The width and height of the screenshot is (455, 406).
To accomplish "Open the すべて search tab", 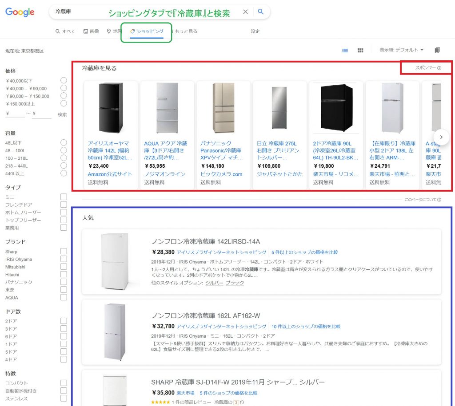I will coord(65,32).
